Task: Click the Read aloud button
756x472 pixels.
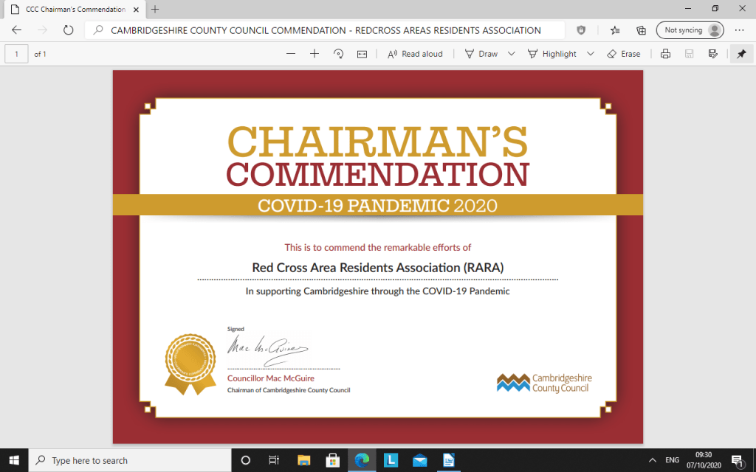Action: pos(415,54)
